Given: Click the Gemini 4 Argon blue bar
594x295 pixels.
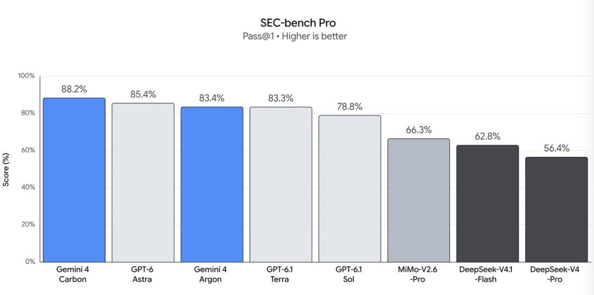Looking at the screenshot, I should 212,184.
